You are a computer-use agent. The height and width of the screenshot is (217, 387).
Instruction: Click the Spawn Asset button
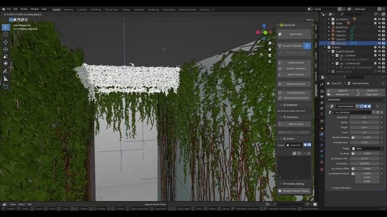(x=294, y=34)
